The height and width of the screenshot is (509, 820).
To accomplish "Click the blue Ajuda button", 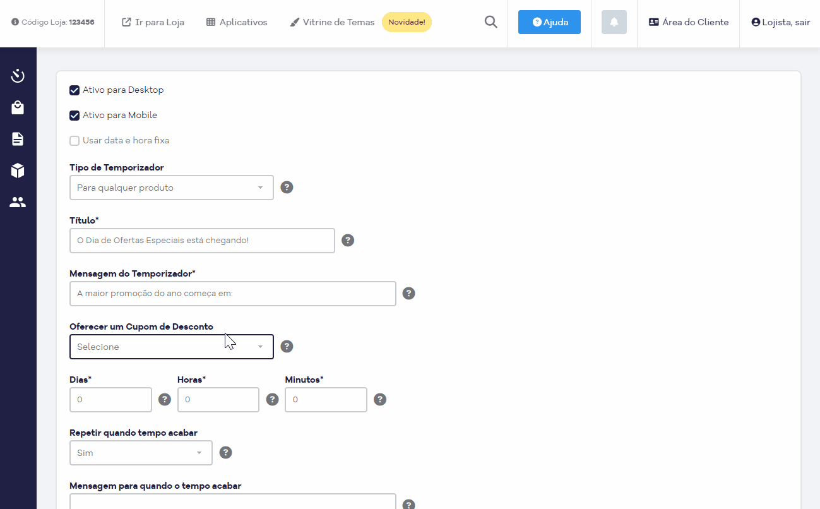I will click(549, 22).
